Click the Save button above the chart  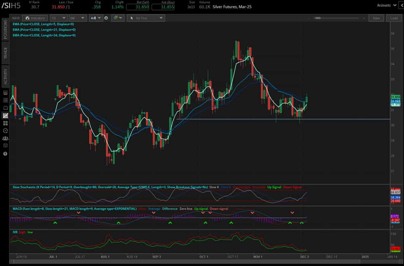coord(376,18)
